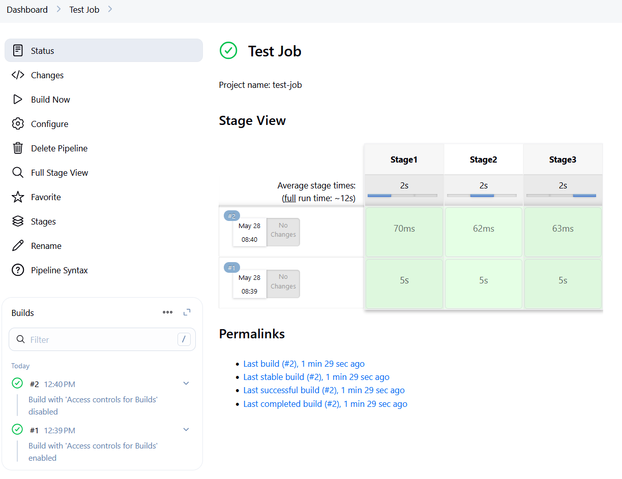Open Stages via the layers icon
The image size is (622, 479).
pos(18,221)
